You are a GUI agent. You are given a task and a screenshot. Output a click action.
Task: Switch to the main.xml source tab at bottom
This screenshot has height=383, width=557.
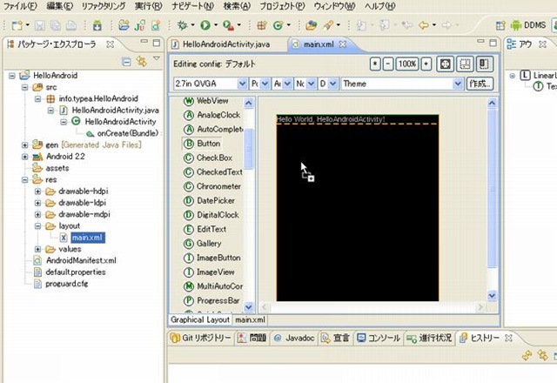pos(252,319)
